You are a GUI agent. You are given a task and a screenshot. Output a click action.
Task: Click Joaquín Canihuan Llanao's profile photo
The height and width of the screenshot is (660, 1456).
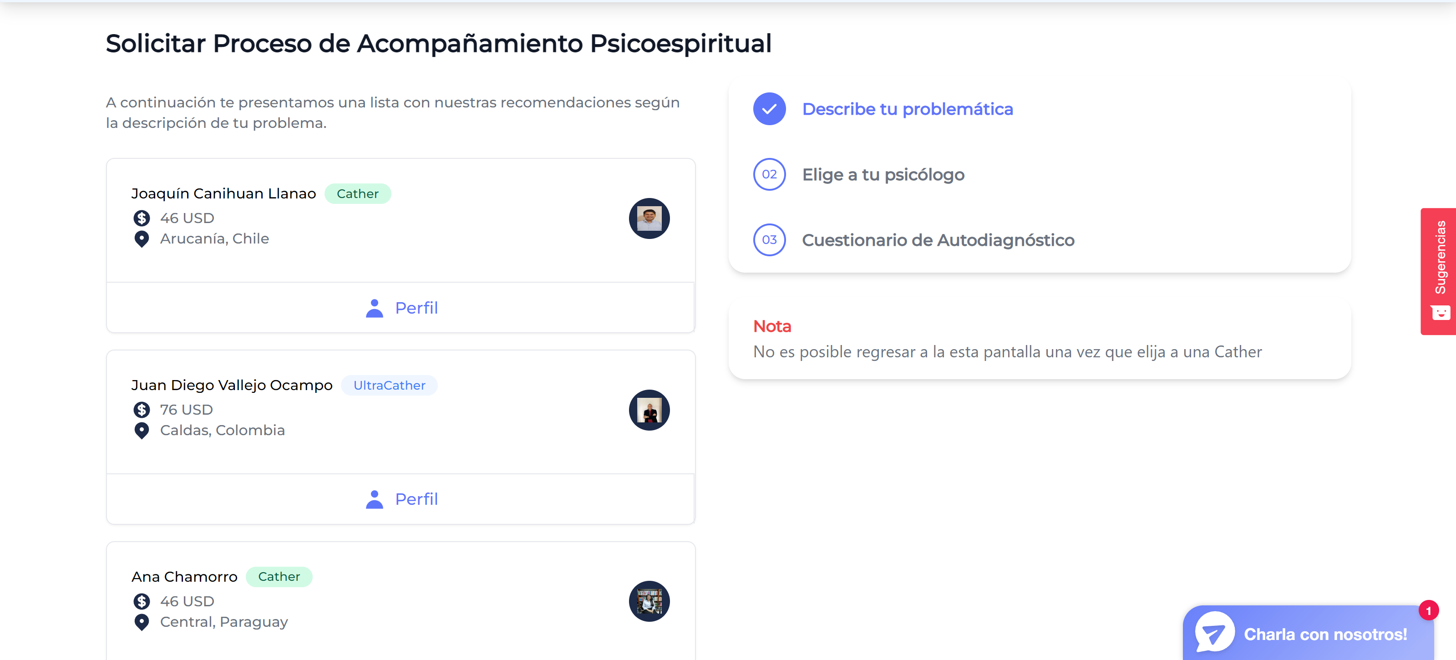point(649,218)
